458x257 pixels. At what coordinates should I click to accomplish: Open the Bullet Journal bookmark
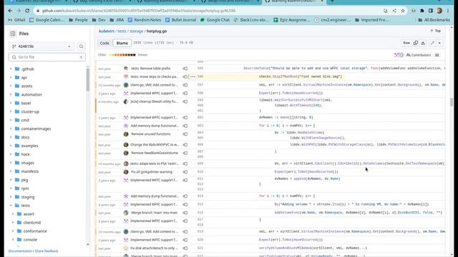[181, 20]
